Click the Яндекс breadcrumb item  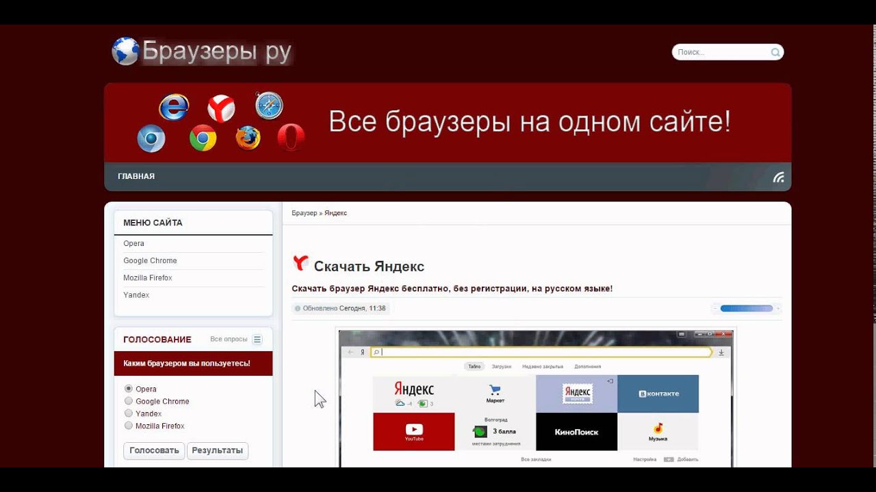(335, 213)
